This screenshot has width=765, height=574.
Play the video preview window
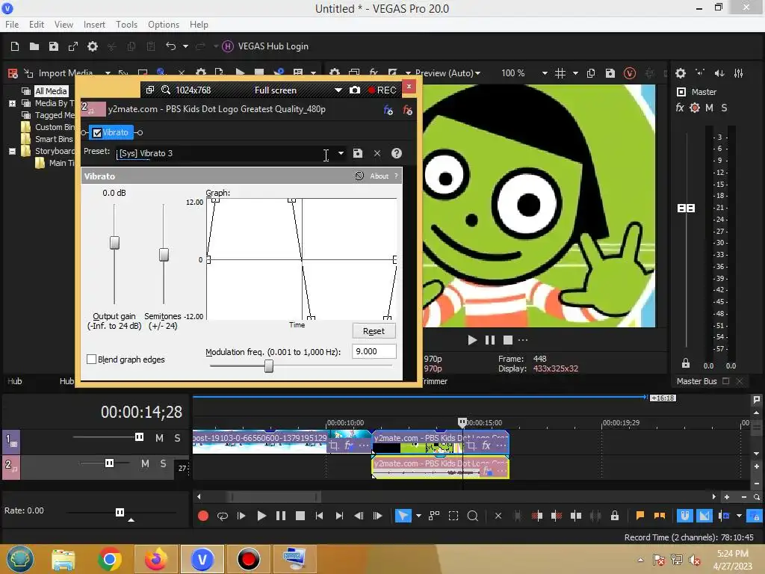[x=472, y=340]
